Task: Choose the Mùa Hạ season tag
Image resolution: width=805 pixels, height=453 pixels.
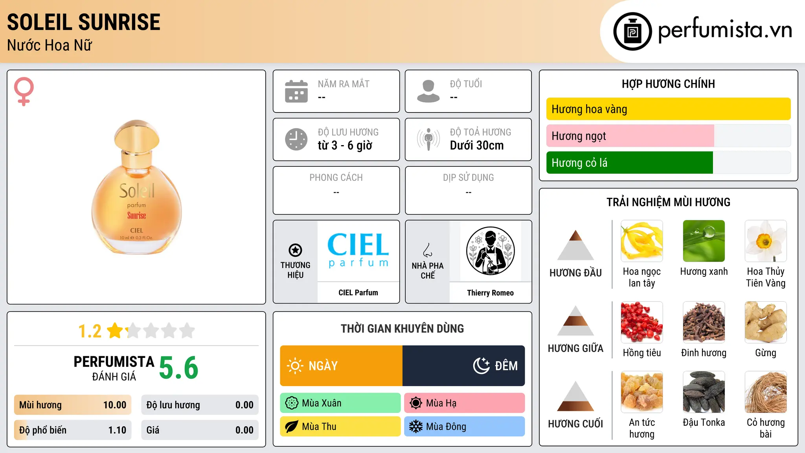Action: tap(465, 403)
